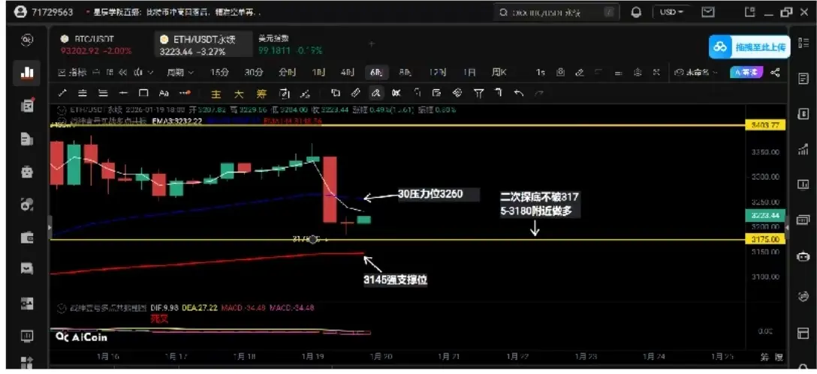Click the green 3223.44 current price label
Viewport: 817px width, 374px height.
click(765, 215)
